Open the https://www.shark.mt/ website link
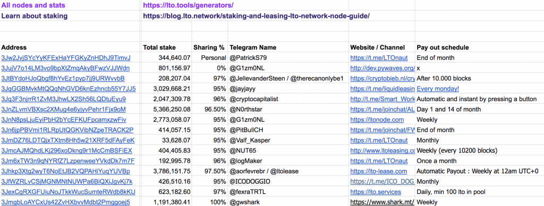Screen dimensions: 544x206 [x=382, y=202]
